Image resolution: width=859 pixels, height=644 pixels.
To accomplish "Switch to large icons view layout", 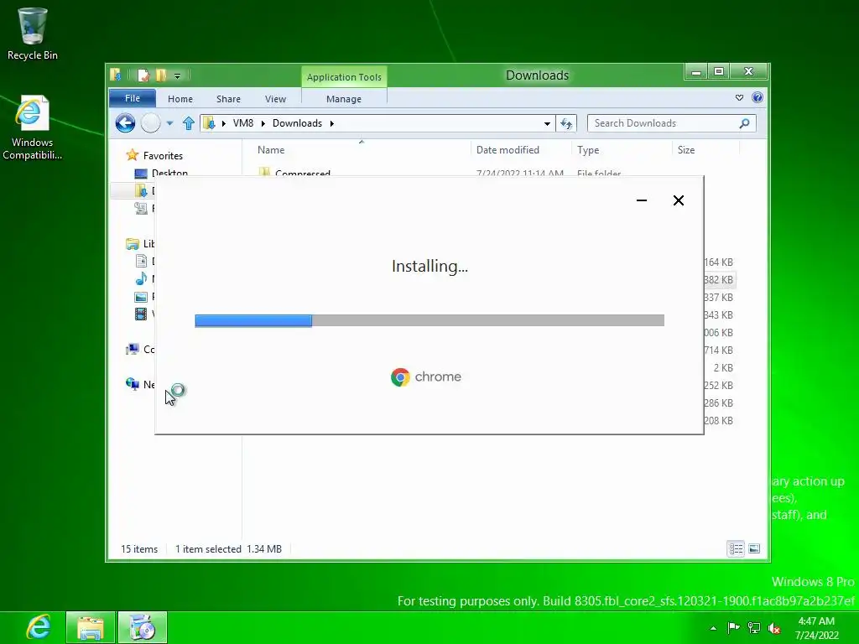I will click(754, 548).
